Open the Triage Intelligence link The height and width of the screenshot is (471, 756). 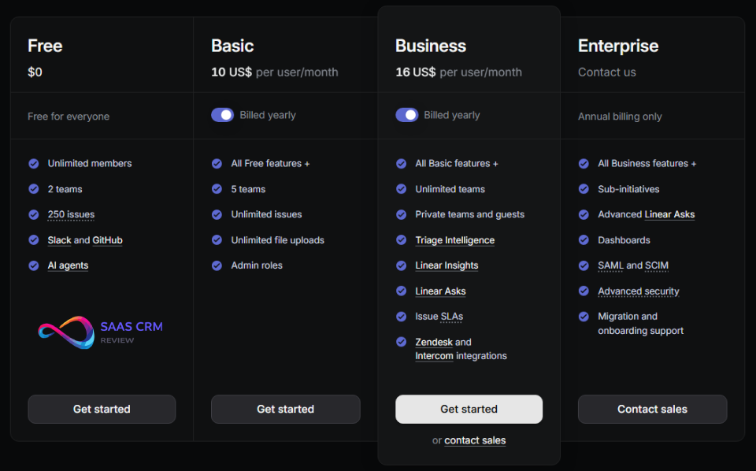point(454,240)
